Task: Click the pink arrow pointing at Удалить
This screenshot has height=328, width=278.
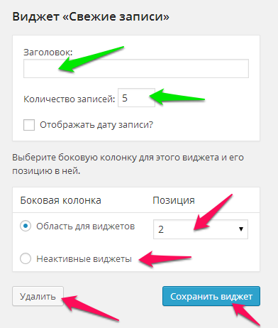Action: click(x=91, y=308)
